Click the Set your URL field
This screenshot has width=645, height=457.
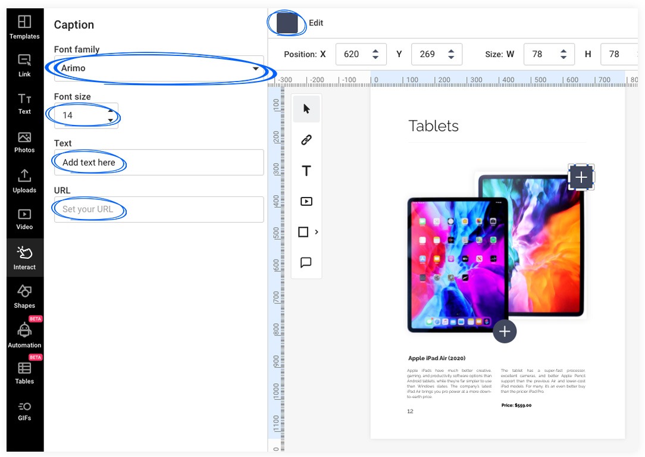(158, 209)
